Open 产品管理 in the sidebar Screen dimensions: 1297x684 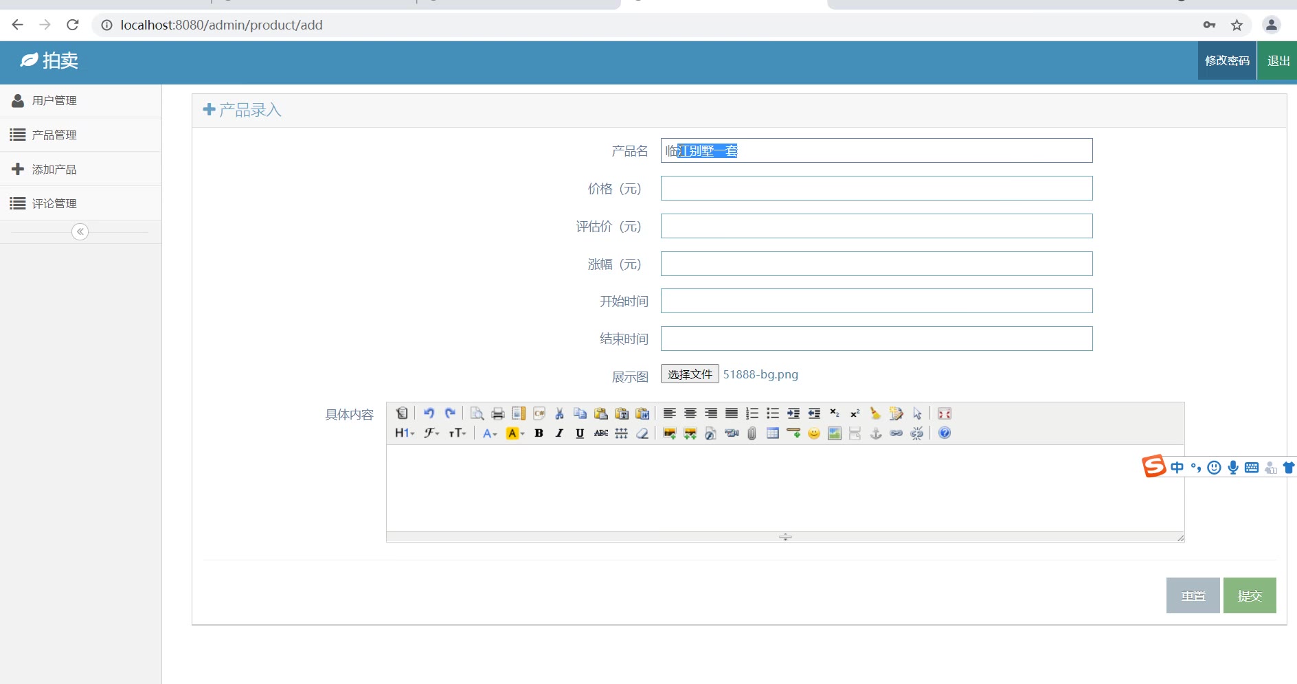(80, 135)
